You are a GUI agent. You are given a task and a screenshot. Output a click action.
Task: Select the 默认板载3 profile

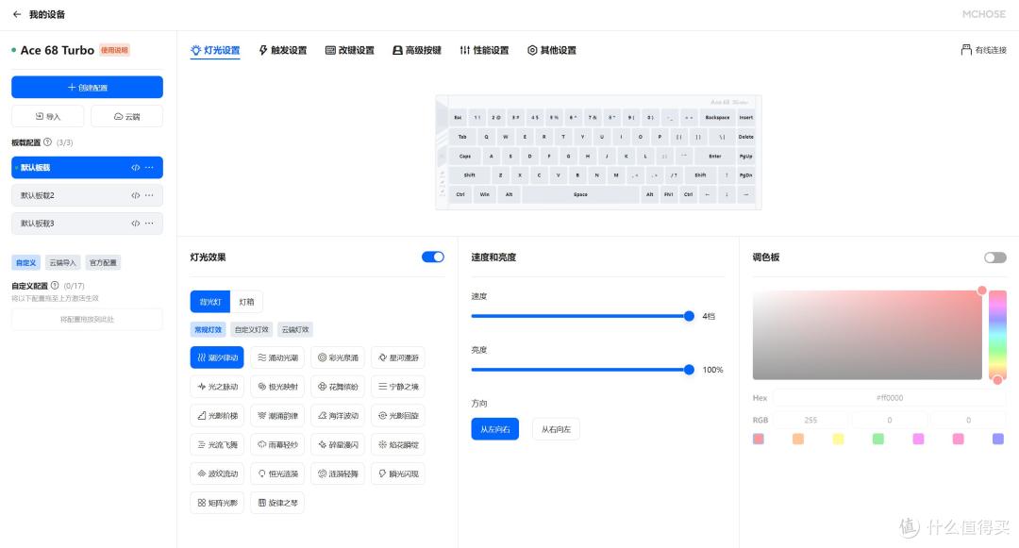(x=87, y=224)
